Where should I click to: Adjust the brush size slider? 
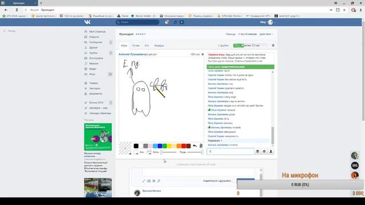click(169, 152)
